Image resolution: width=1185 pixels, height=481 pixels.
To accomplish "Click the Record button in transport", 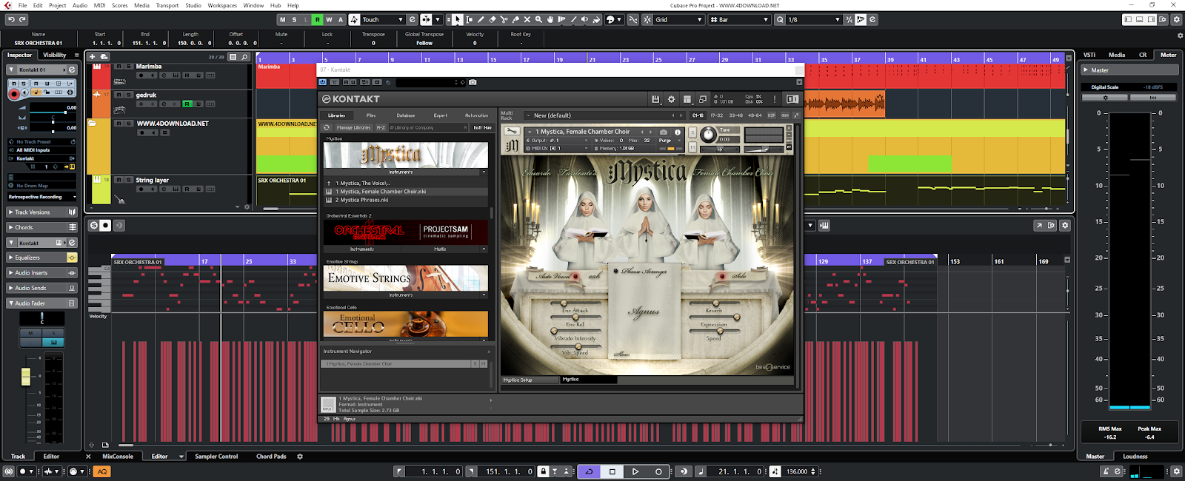I will point(658,471).
